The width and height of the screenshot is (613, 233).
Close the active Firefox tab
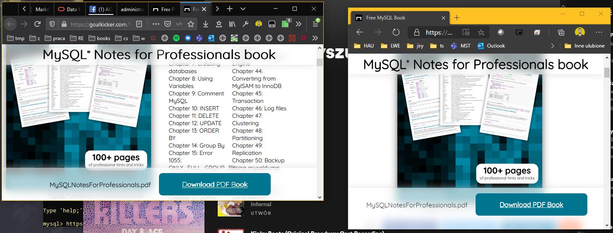[204, 9]
